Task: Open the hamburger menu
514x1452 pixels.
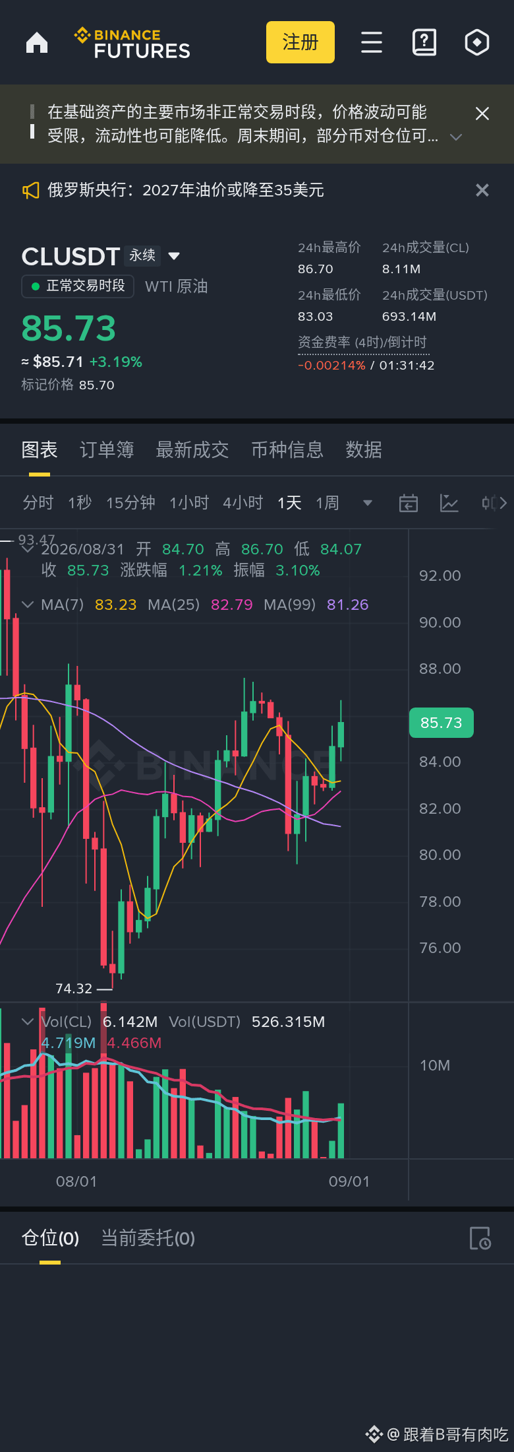Action: [x=372, y=42]
